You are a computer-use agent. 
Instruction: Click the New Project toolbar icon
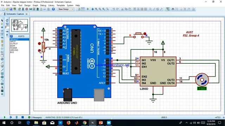(4, 9)
